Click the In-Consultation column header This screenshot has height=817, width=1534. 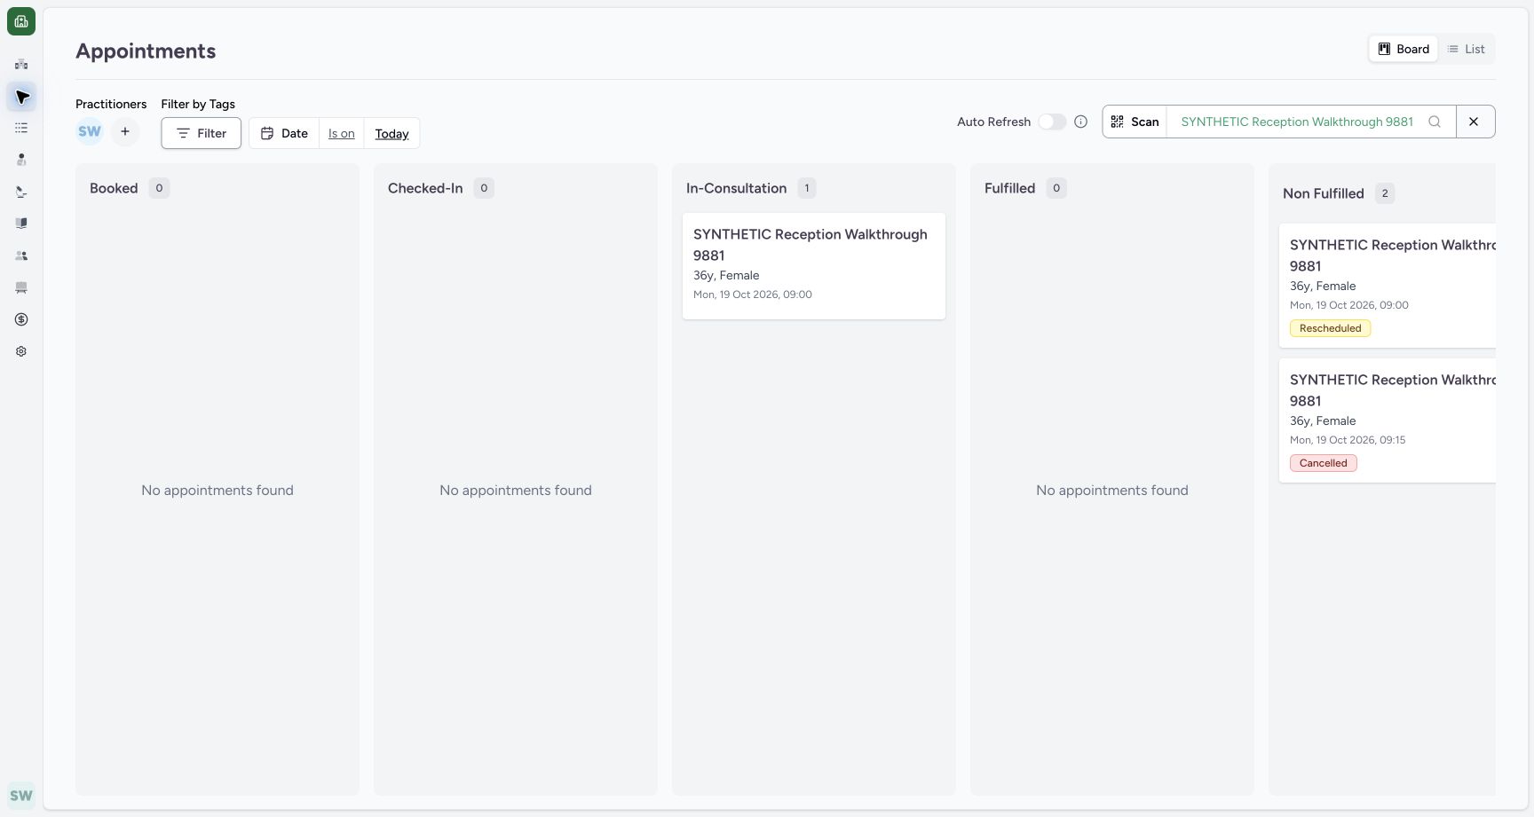click(736, 188)
